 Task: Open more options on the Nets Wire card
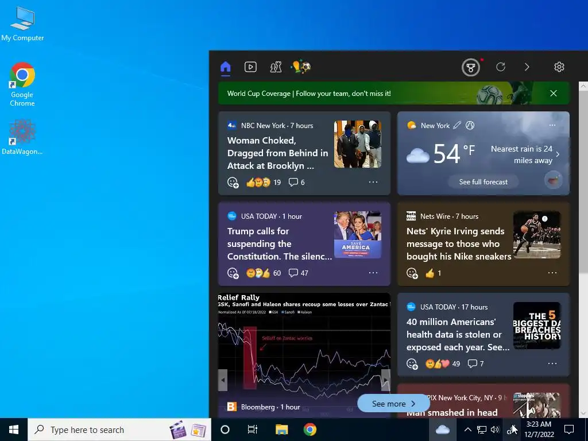pyautogui.click(x=552, y=273)
